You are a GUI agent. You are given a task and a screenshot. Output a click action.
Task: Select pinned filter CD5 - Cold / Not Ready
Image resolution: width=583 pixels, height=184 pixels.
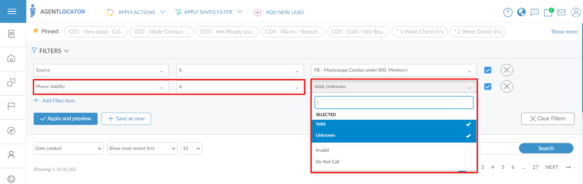[359, 32]
